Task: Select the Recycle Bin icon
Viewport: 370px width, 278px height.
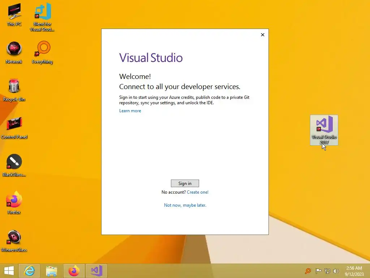Action: [x=14, y=90]
